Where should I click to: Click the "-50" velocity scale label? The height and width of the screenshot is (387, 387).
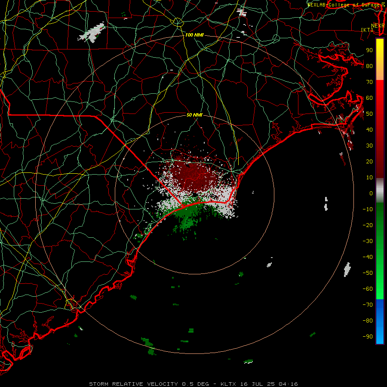(x=368, y=273)
